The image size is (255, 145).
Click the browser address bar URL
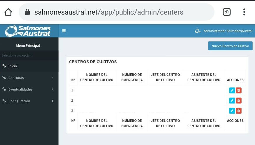click(109, 12)
